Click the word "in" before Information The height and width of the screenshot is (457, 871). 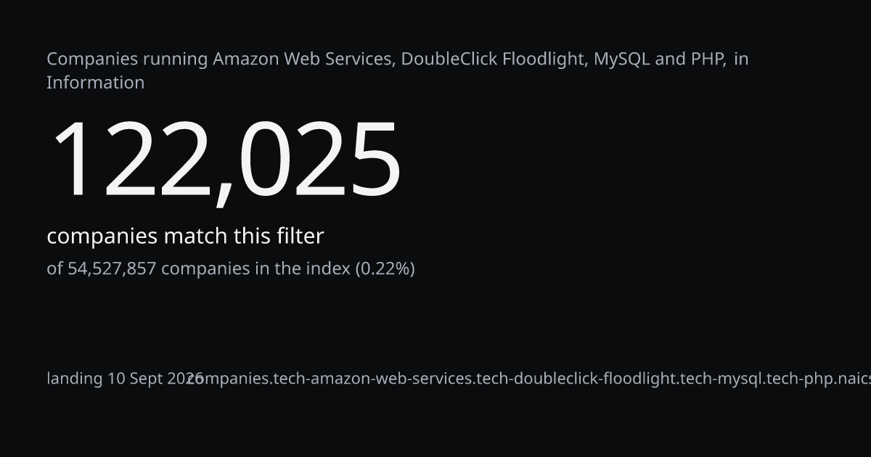741,59
